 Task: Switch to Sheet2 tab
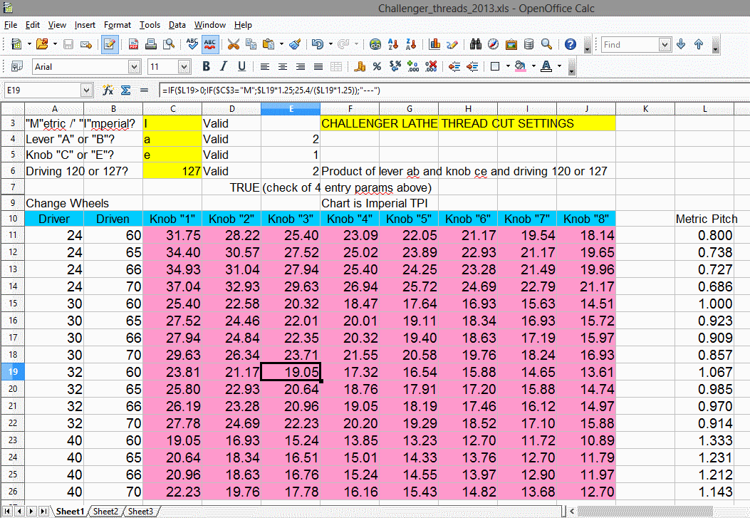tap(105, 512)
